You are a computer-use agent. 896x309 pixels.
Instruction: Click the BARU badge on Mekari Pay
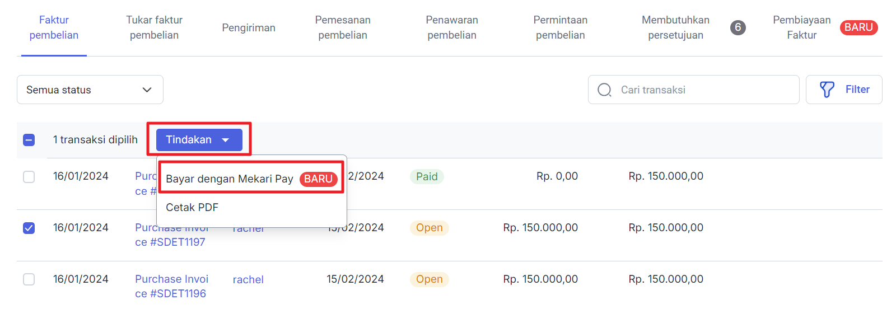tap(319, 179)
